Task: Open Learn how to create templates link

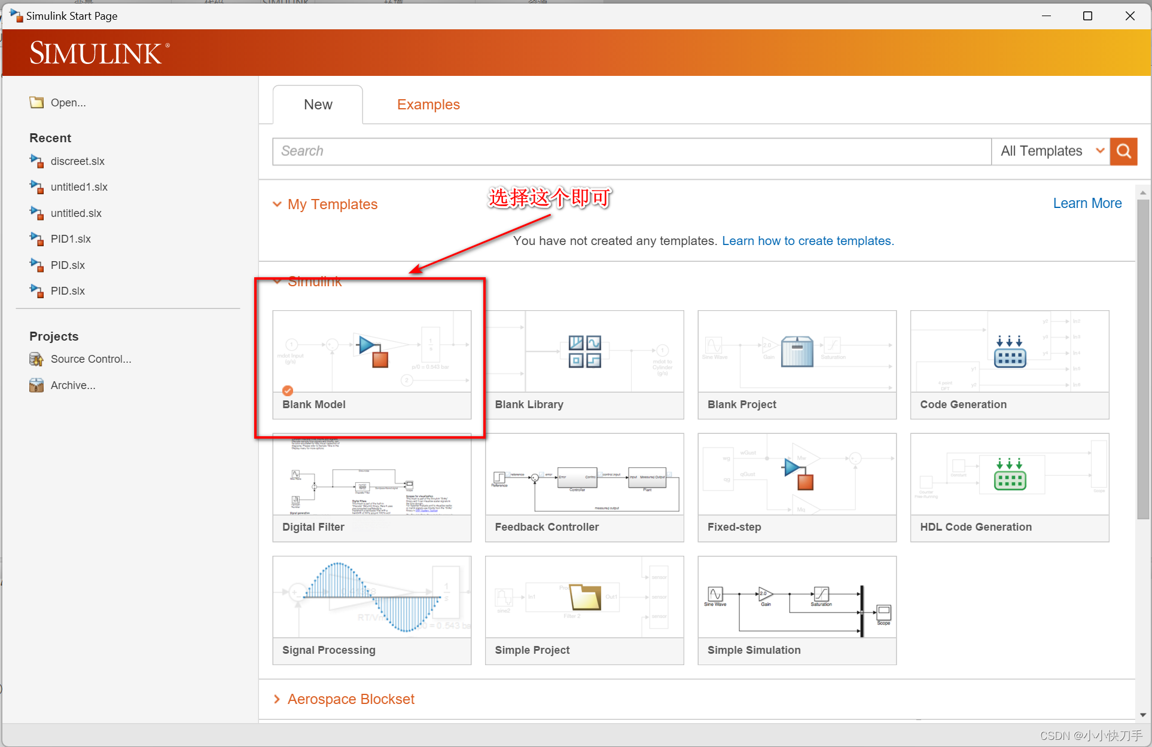Action: [x=807, y=241]
